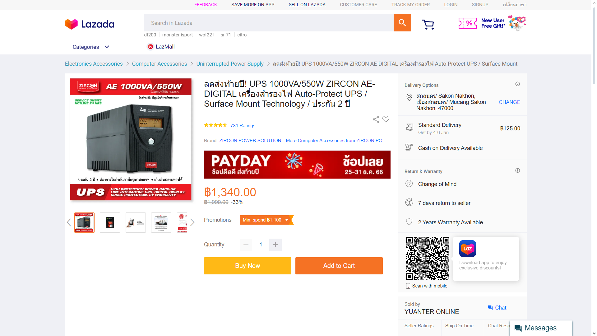Click the Standard Delivery package icon
The width and height of the screenshot is (597, 336).
[x=410, y=127]
